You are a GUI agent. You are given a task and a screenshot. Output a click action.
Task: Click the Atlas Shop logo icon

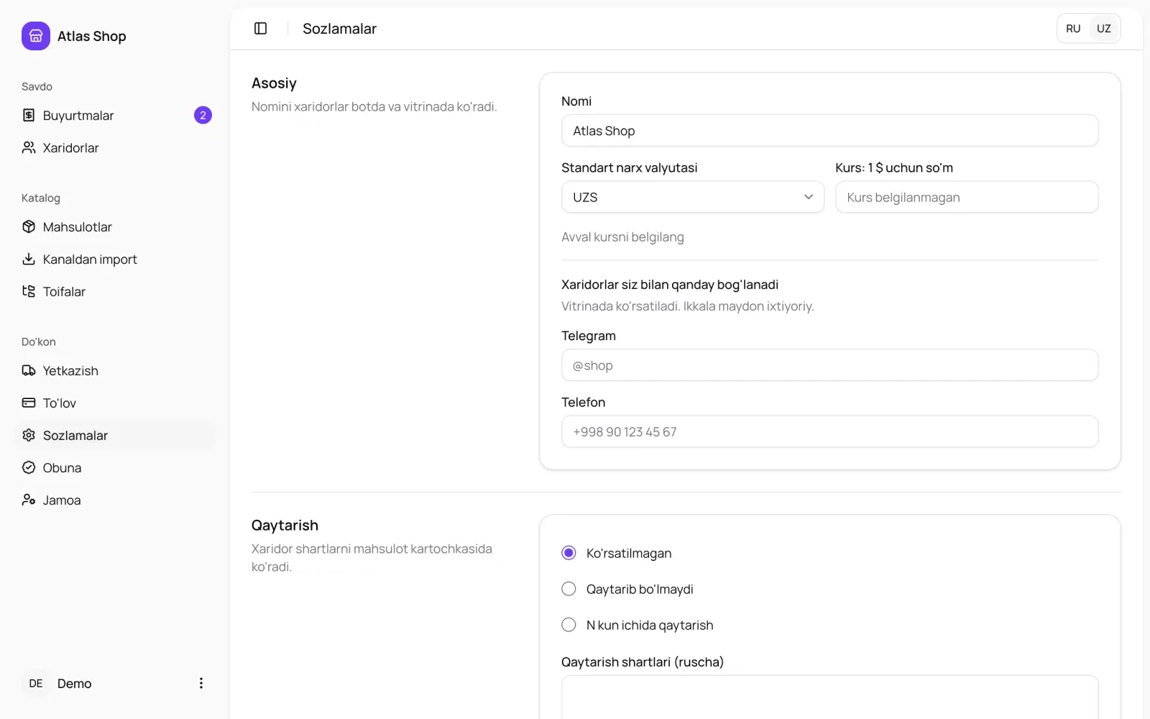[x=36, y=36]
